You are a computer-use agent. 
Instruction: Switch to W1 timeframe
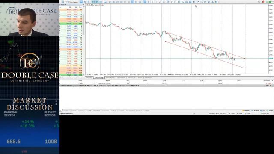(x=136, y=2)
